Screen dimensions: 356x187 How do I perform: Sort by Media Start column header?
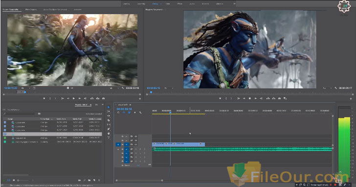click(x=61, y=119)
